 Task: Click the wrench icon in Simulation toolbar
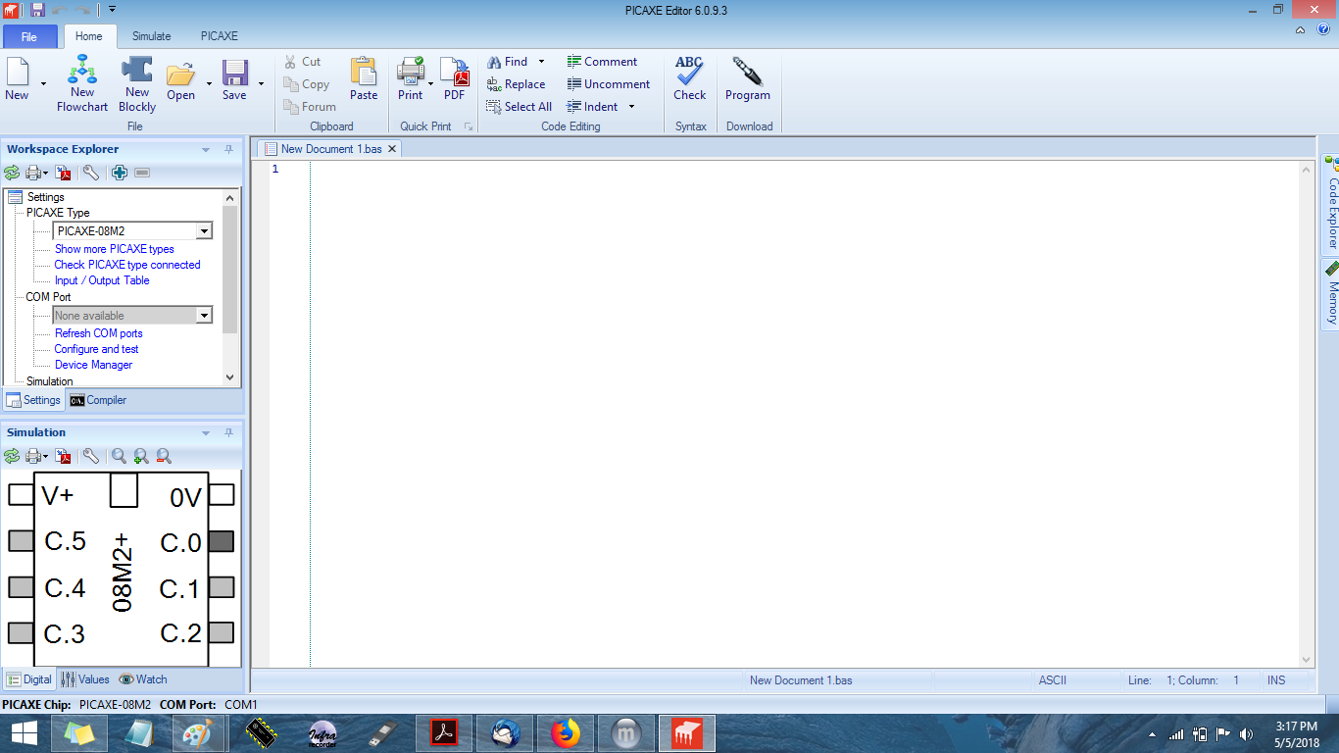tap(90, 456)
